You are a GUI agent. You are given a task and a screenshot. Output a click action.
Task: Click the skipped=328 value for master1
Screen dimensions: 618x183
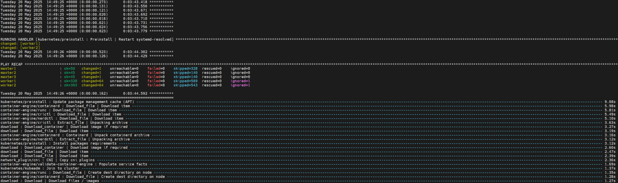pos(185,68)
